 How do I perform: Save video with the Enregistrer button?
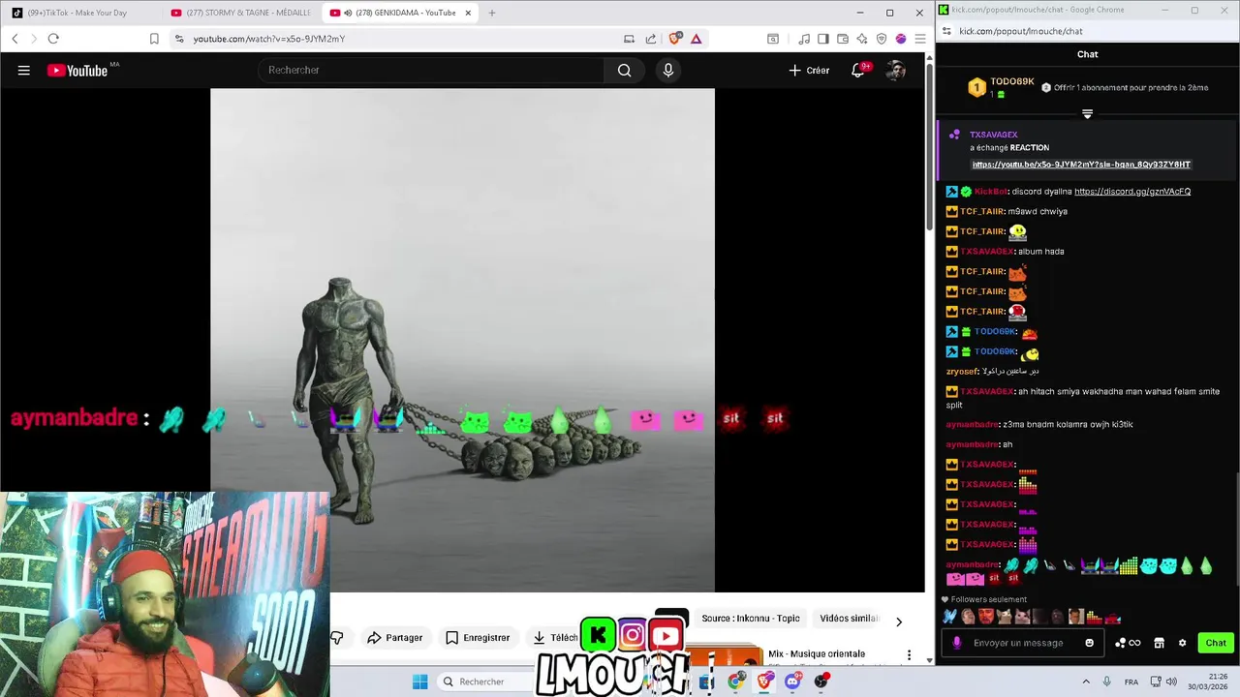[478, 638]
